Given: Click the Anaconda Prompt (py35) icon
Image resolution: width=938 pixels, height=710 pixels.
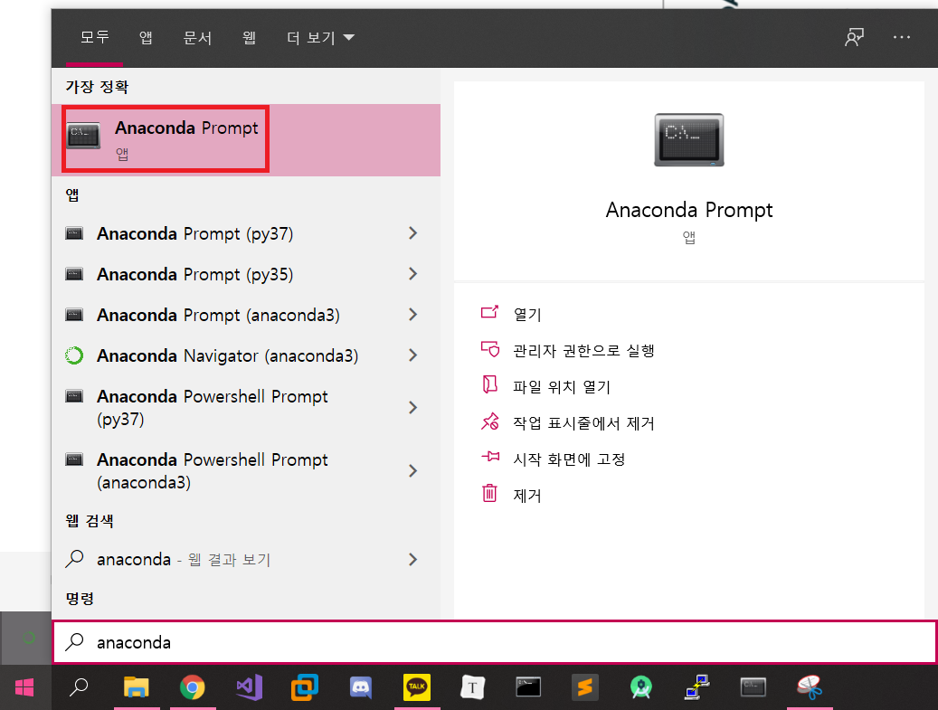Looking at the screenshot, I should tap(74, 274).
